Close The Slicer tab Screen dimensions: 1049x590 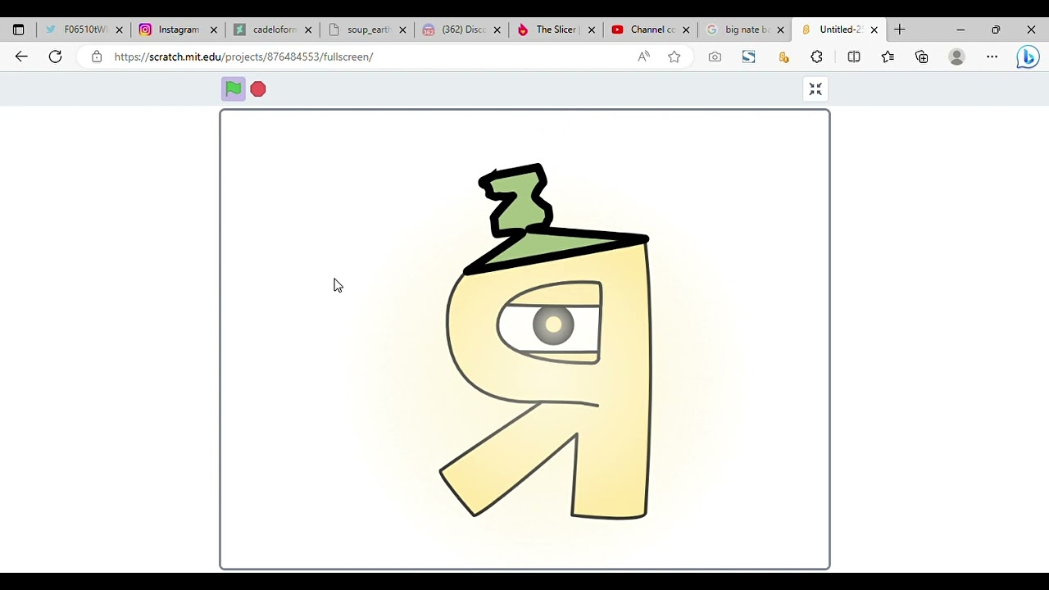pos(592,29)
